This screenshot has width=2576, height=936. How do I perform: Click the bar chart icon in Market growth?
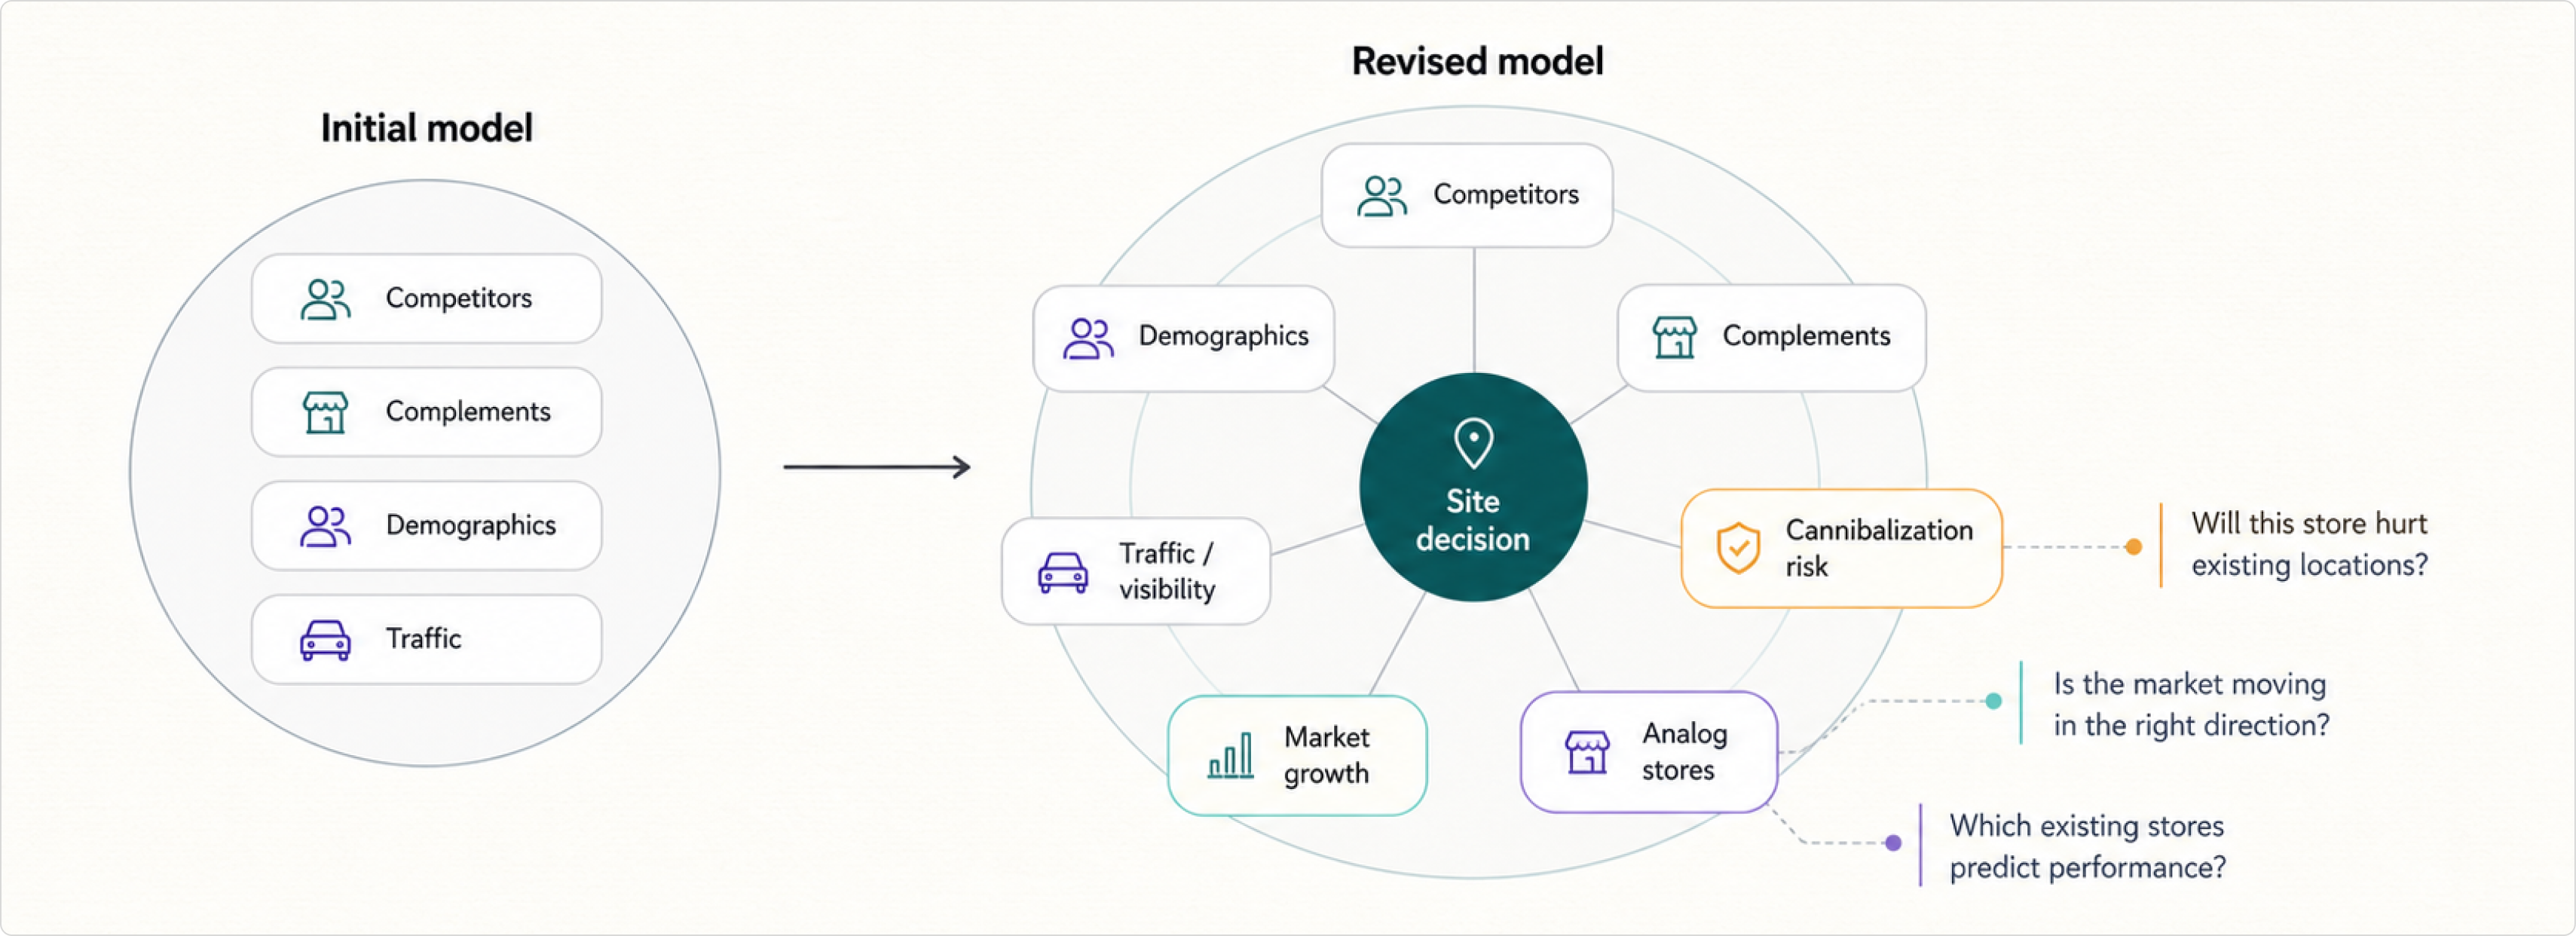coord(1230,755)
